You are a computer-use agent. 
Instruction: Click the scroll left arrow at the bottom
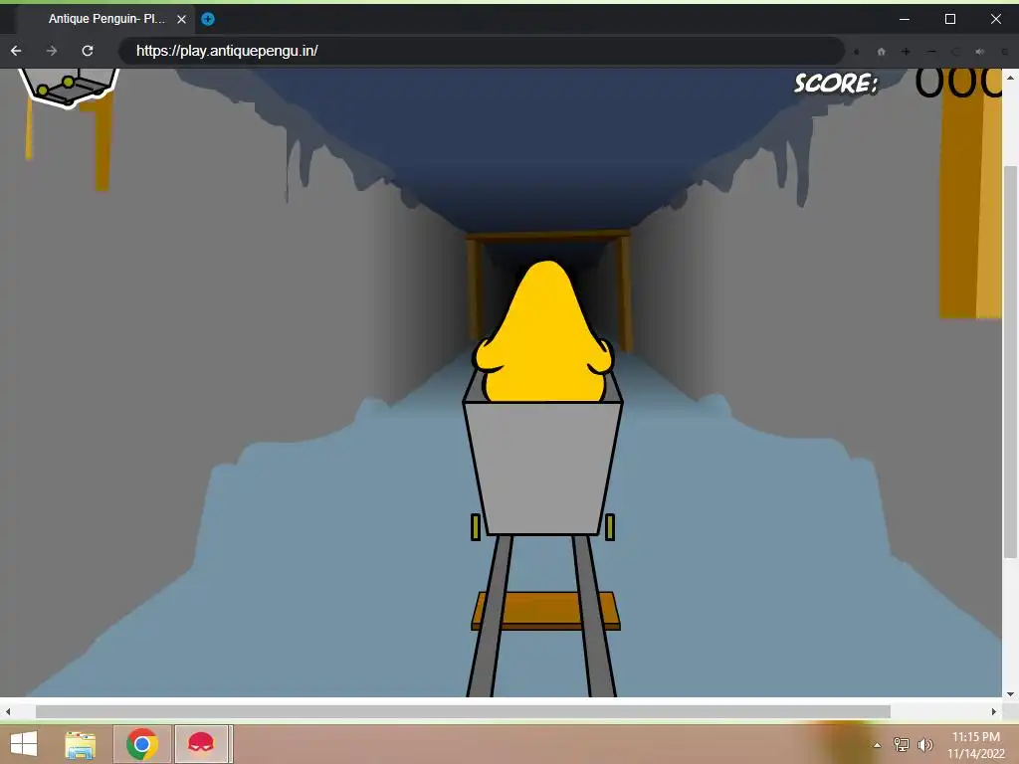tap(8, 712)
